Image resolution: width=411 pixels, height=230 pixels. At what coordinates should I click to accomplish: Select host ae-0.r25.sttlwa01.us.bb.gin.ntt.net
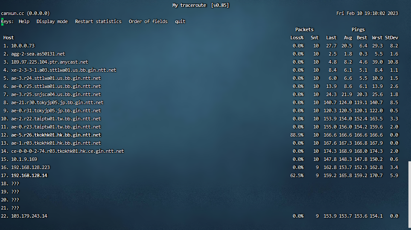(56, 87)
